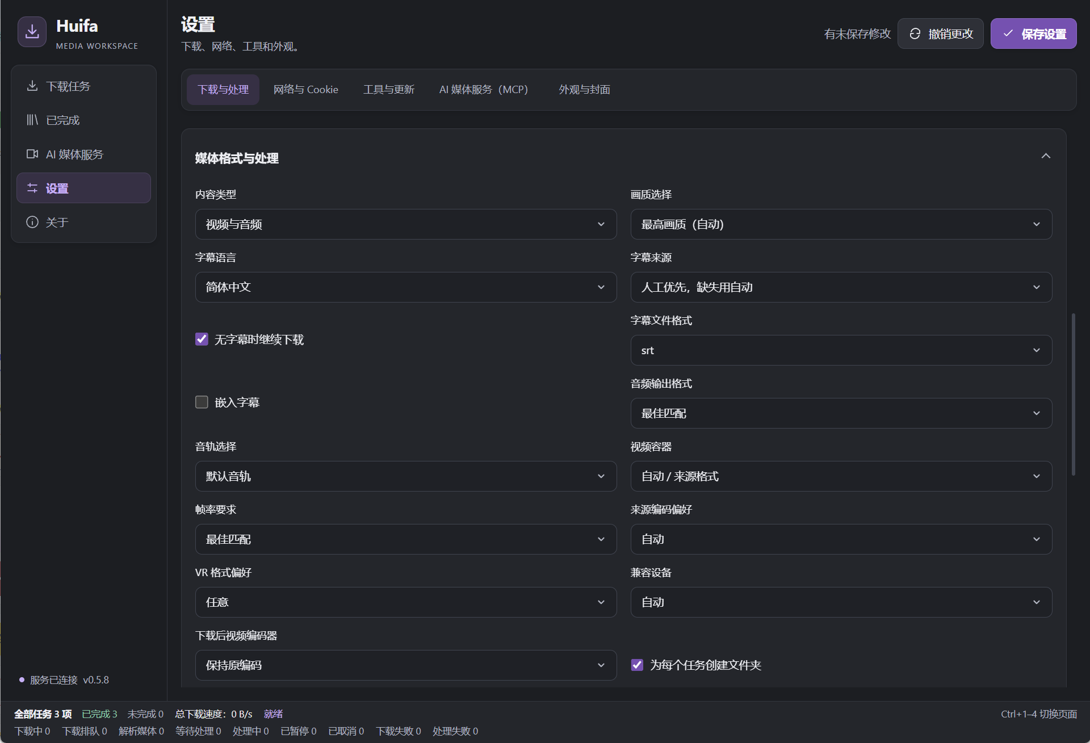This screenshot has width=1090, height=743.
Task: Click the 保存设置 button
Action: click(1034, 33)
